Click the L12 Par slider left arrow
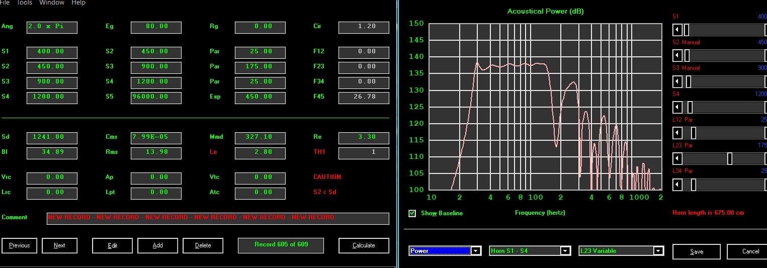The image size is (767, 268). 677,133
